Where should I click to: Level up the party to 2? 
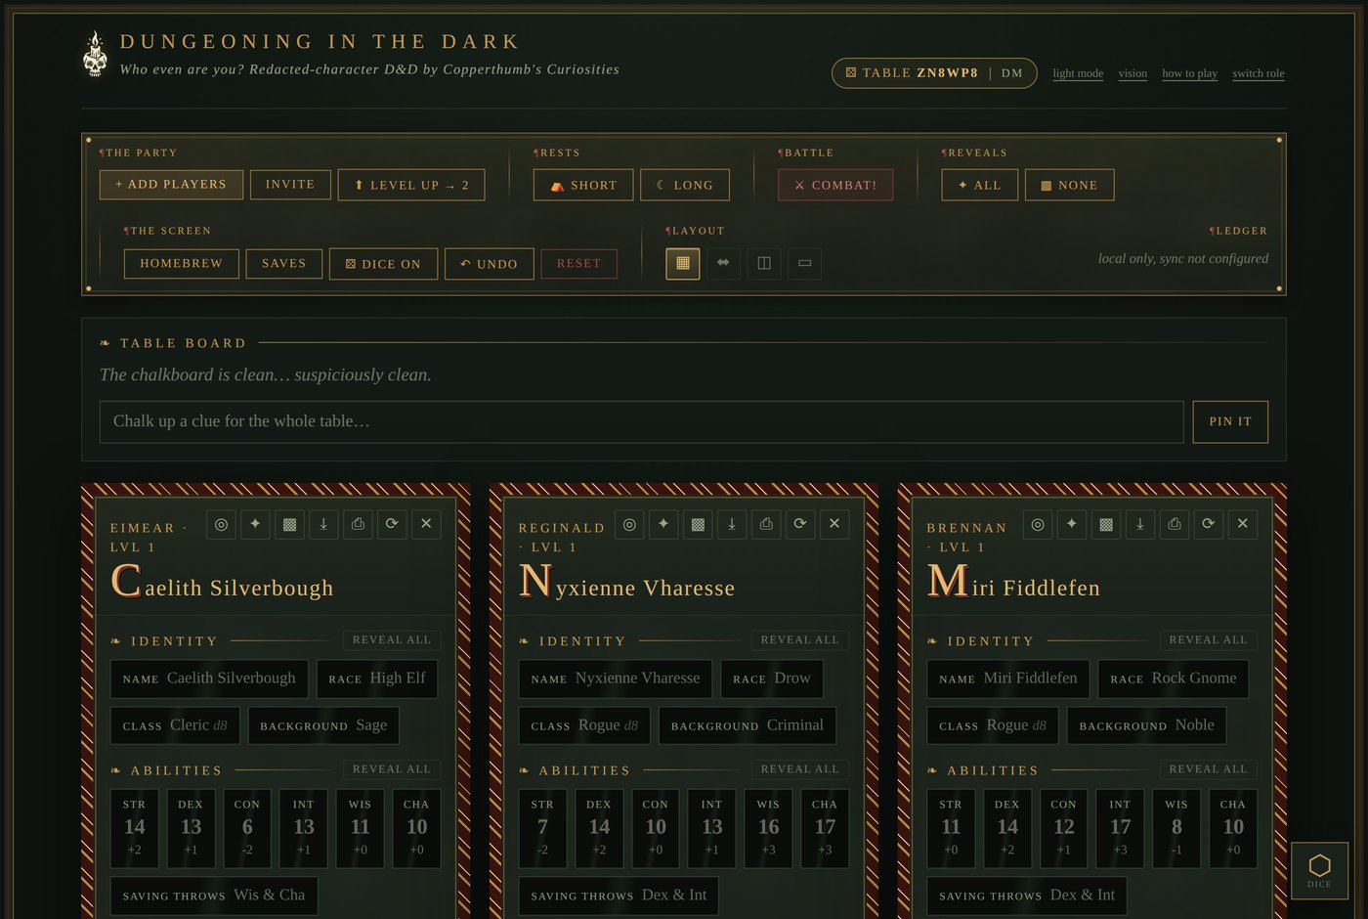pos(411,185)
